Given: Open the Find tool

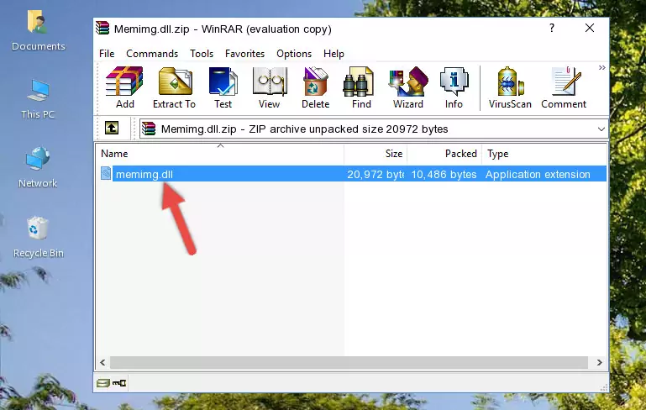Looking at the screenshot, I should 361,87.
